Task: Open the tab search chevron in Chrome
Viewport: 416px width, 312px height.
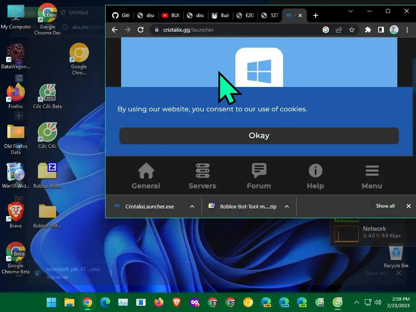Action: (351, 11)
